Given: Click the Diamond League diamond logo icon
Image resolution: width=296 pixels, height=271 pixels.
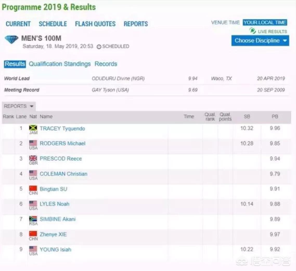Looking at the screenshot, I should click(11, 39).
